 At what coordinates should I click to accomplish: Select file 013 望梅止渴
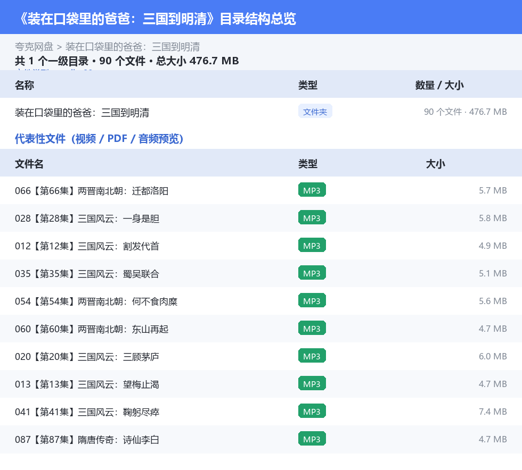pos(261,383)
